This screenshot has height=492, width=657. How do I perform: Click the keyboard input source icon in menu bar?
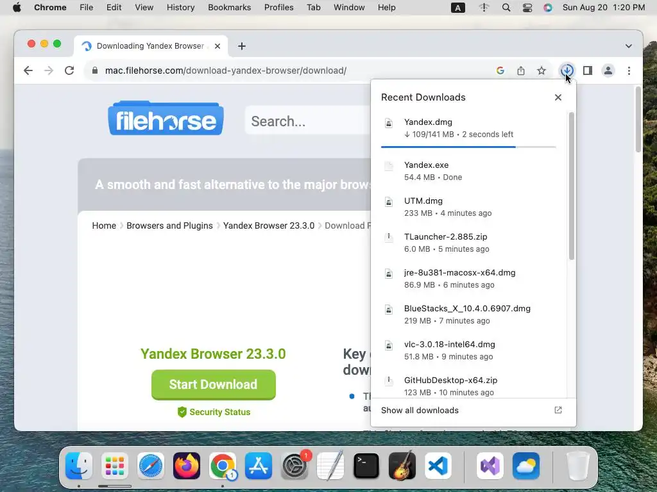pyautogui.click(x=457, y=8)
